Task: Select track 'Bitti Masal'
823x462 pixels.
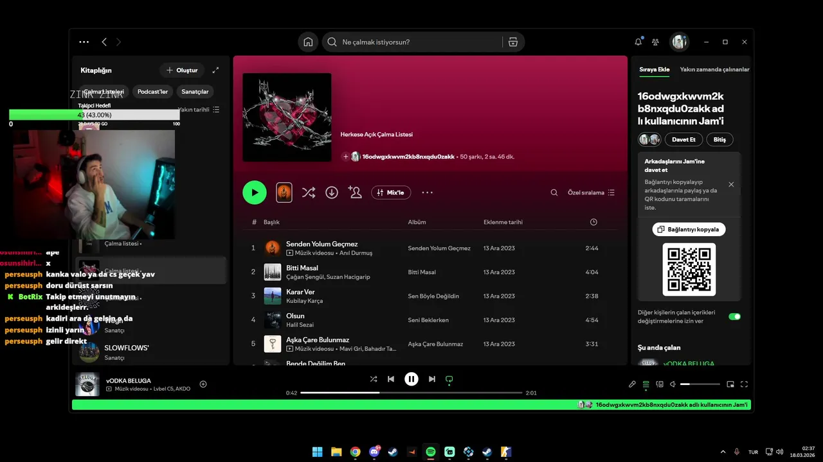Action: (x=430, y=272)
